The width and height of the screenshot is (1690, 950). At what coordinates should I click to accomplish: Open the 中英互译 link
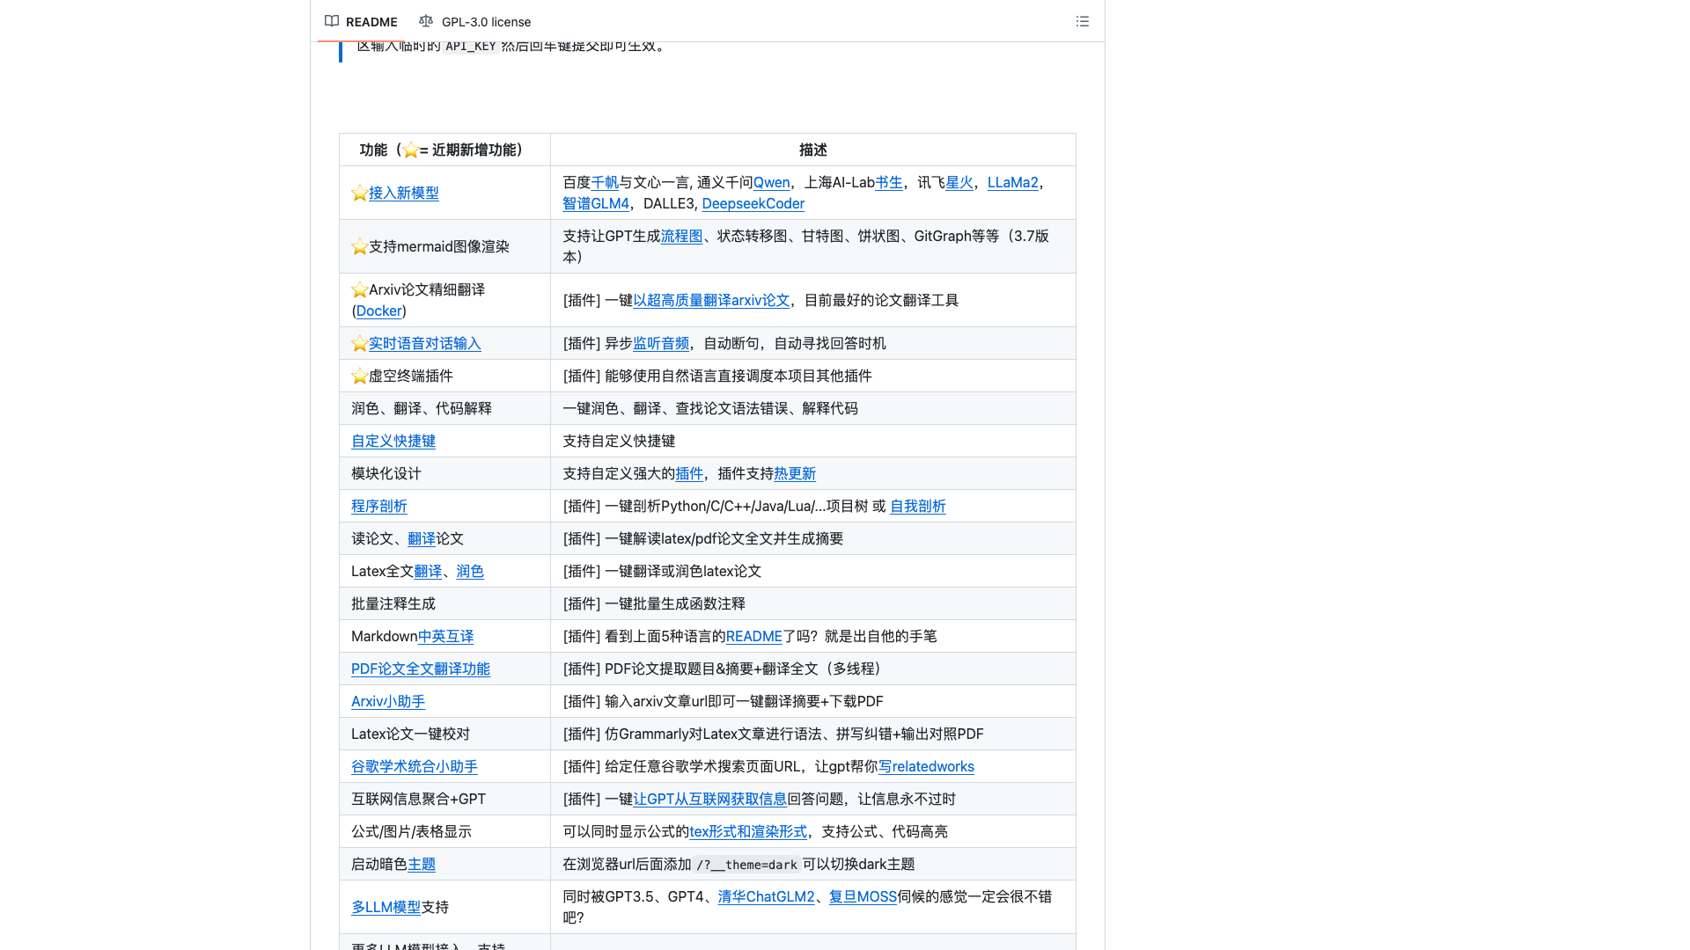[x=446, y=636]
